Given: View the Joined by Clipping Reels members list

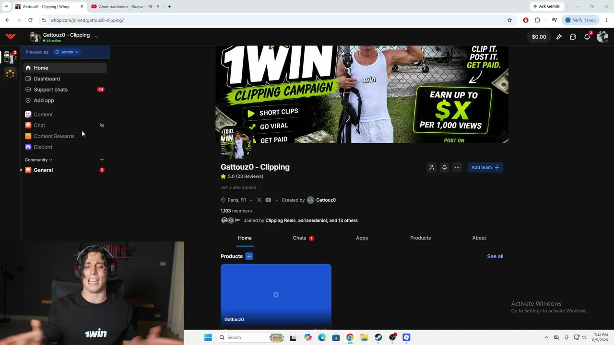Looking at the screenshot, I should click(289, 220).
